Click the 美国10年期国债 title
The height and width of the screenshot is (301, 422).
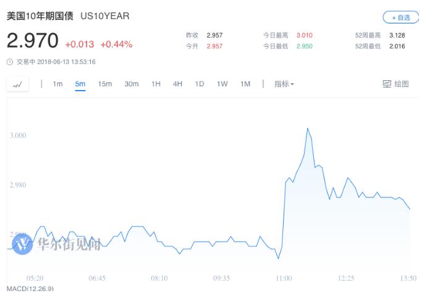pyautogui.click(x=41, y=16)
